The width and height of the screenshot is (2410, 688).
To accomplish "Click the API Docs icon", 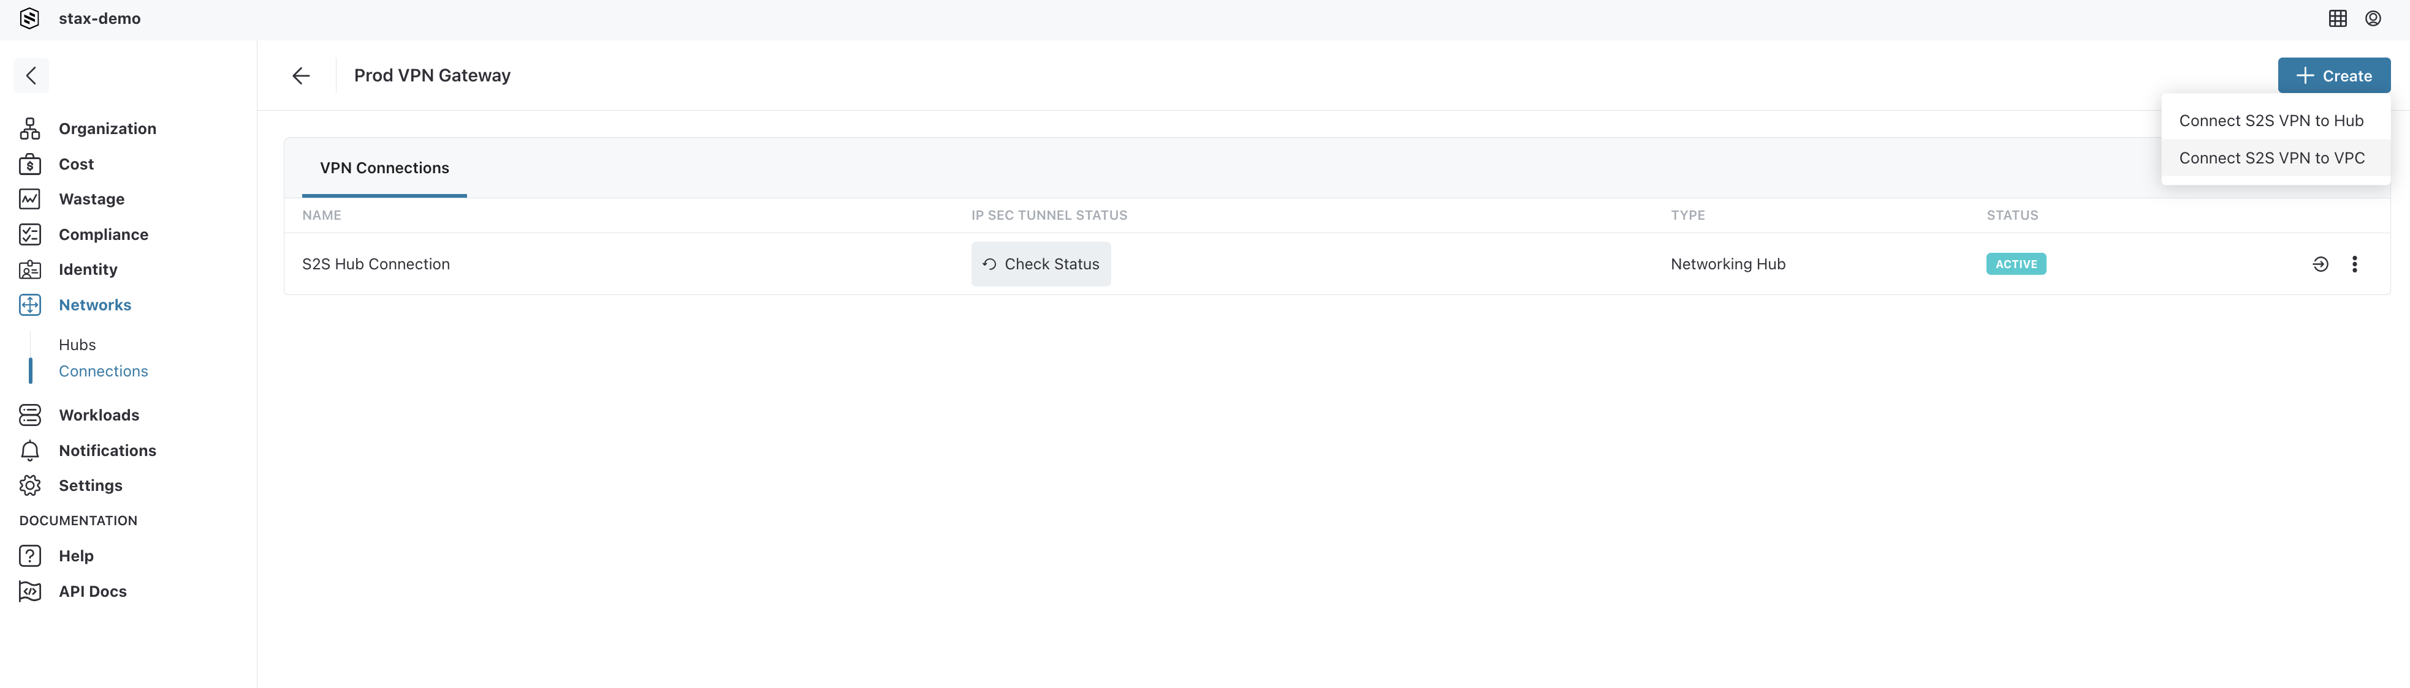I will [x=30, y=592].
